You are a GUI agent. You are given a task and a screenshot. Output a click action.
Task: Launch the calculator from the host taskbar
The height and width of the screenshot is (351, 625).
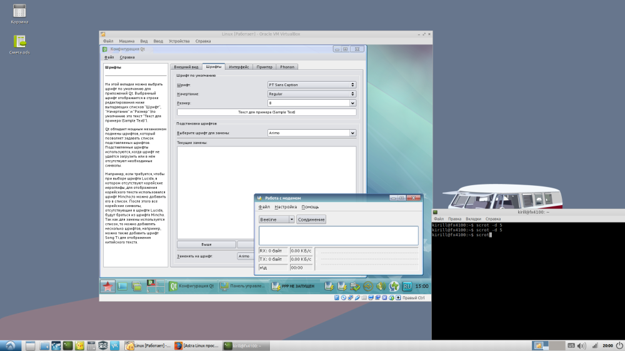pyautogui.click(x=91, y=345)
